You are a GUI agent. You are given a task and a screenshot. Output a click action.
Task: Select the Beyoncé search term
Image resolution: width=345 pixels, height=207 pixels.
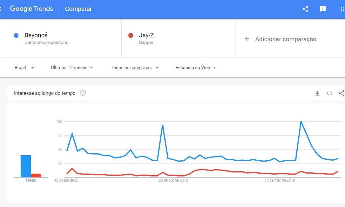pos(36,35)
